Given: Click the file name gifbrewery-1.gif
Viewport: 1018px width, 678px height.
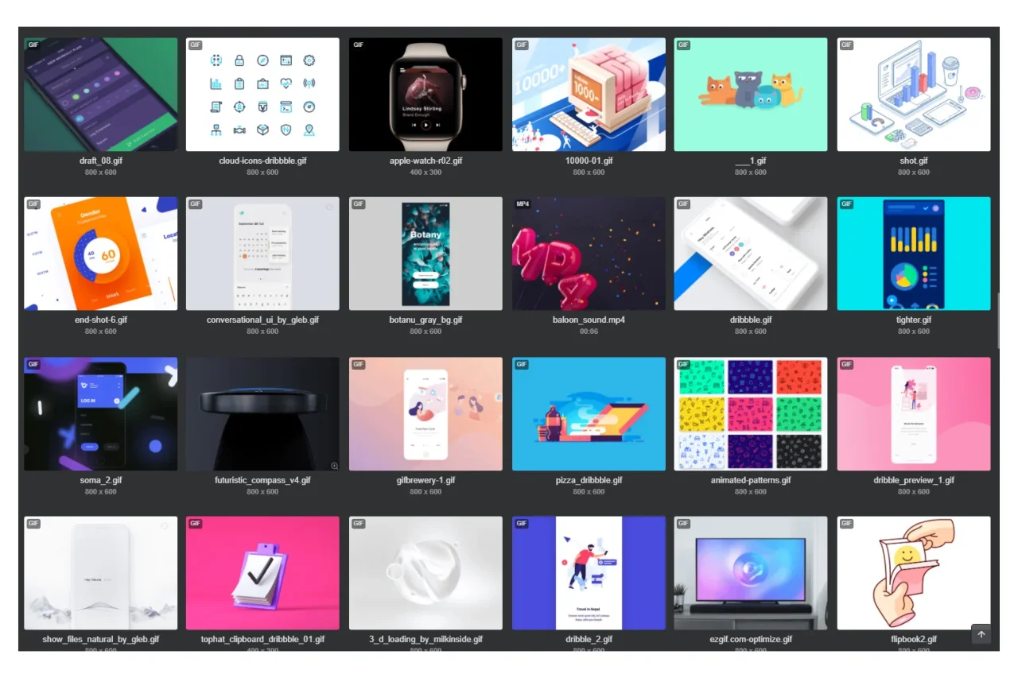Looking at the screenshot, I should (x=425, y=480).
